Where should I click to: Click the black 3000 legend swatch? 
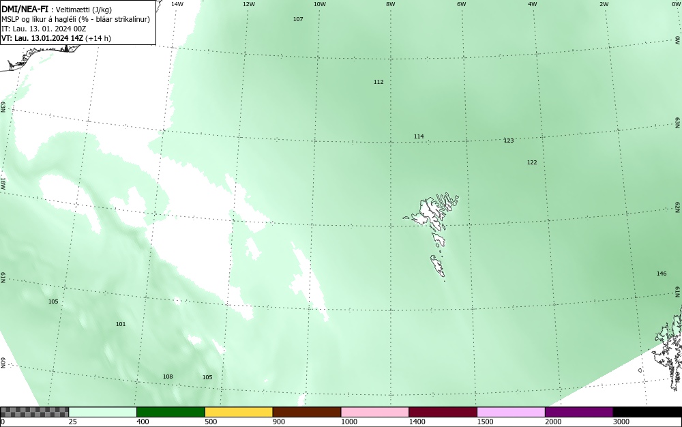(647, 412)
